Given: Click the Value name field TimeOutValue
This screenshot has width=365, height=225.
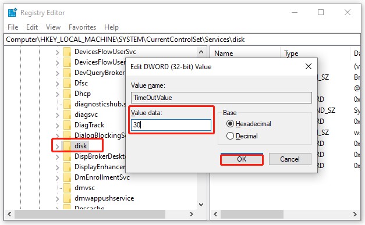Looking at the screenshot, I should point(221,98).
